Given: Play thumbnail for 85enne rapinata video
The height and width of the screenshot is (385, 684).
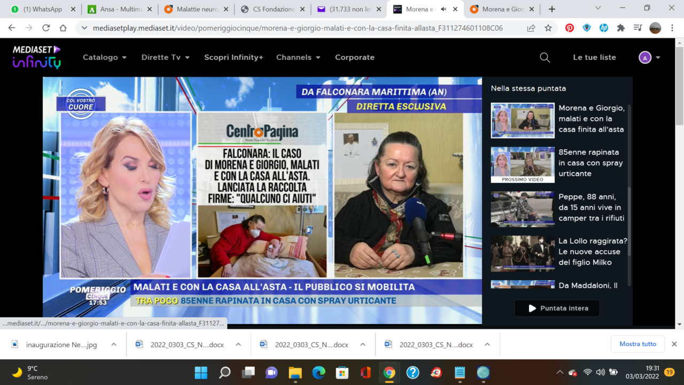Looking at the screenshot, I should click(523, 165).
